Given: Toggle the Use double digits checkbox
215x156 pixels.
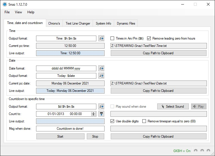Looking at the screenshot, I should (x=112, y=121).
